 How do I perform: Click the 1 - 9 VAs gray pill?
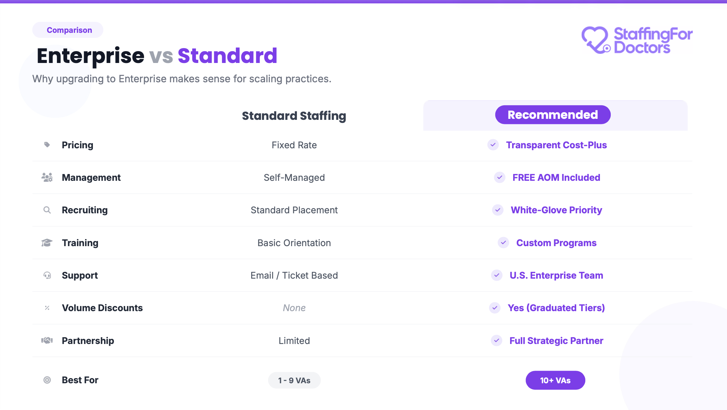tap(294, 380)
